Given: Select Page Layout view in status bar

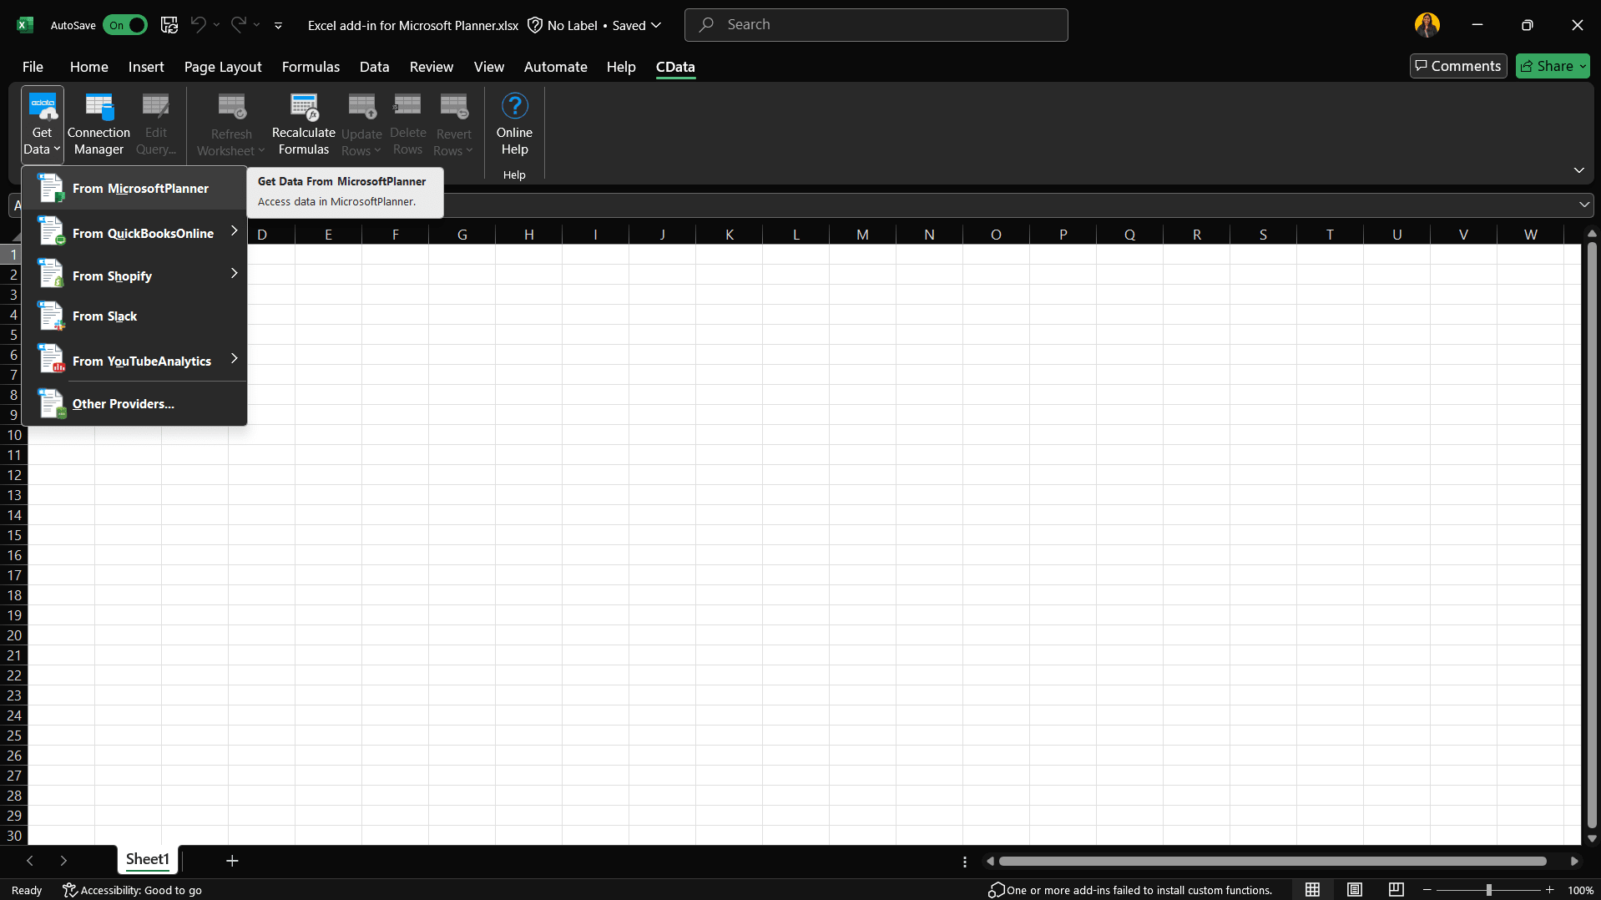Looking at the screenshot, I should (1354, 890).
